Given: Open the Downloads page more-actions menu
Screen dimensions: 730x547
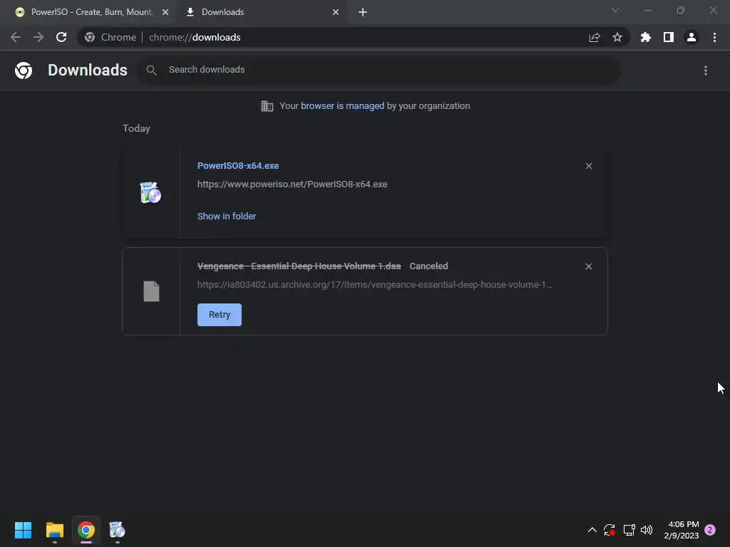Looking at the screenshot, I should coord(706,71).
